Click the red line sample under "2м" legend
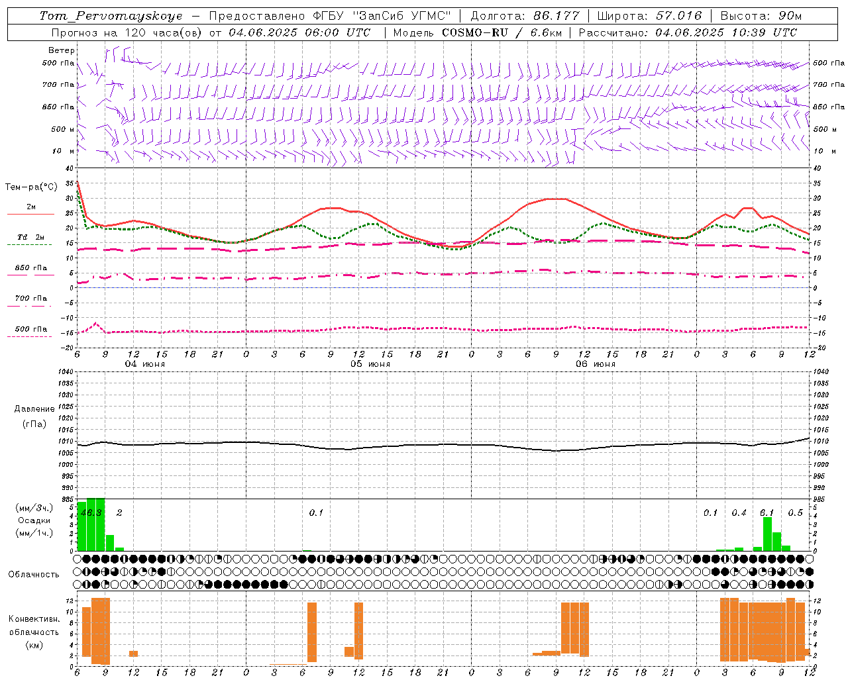This screenshot has width=848, height=678. [30, 214]
